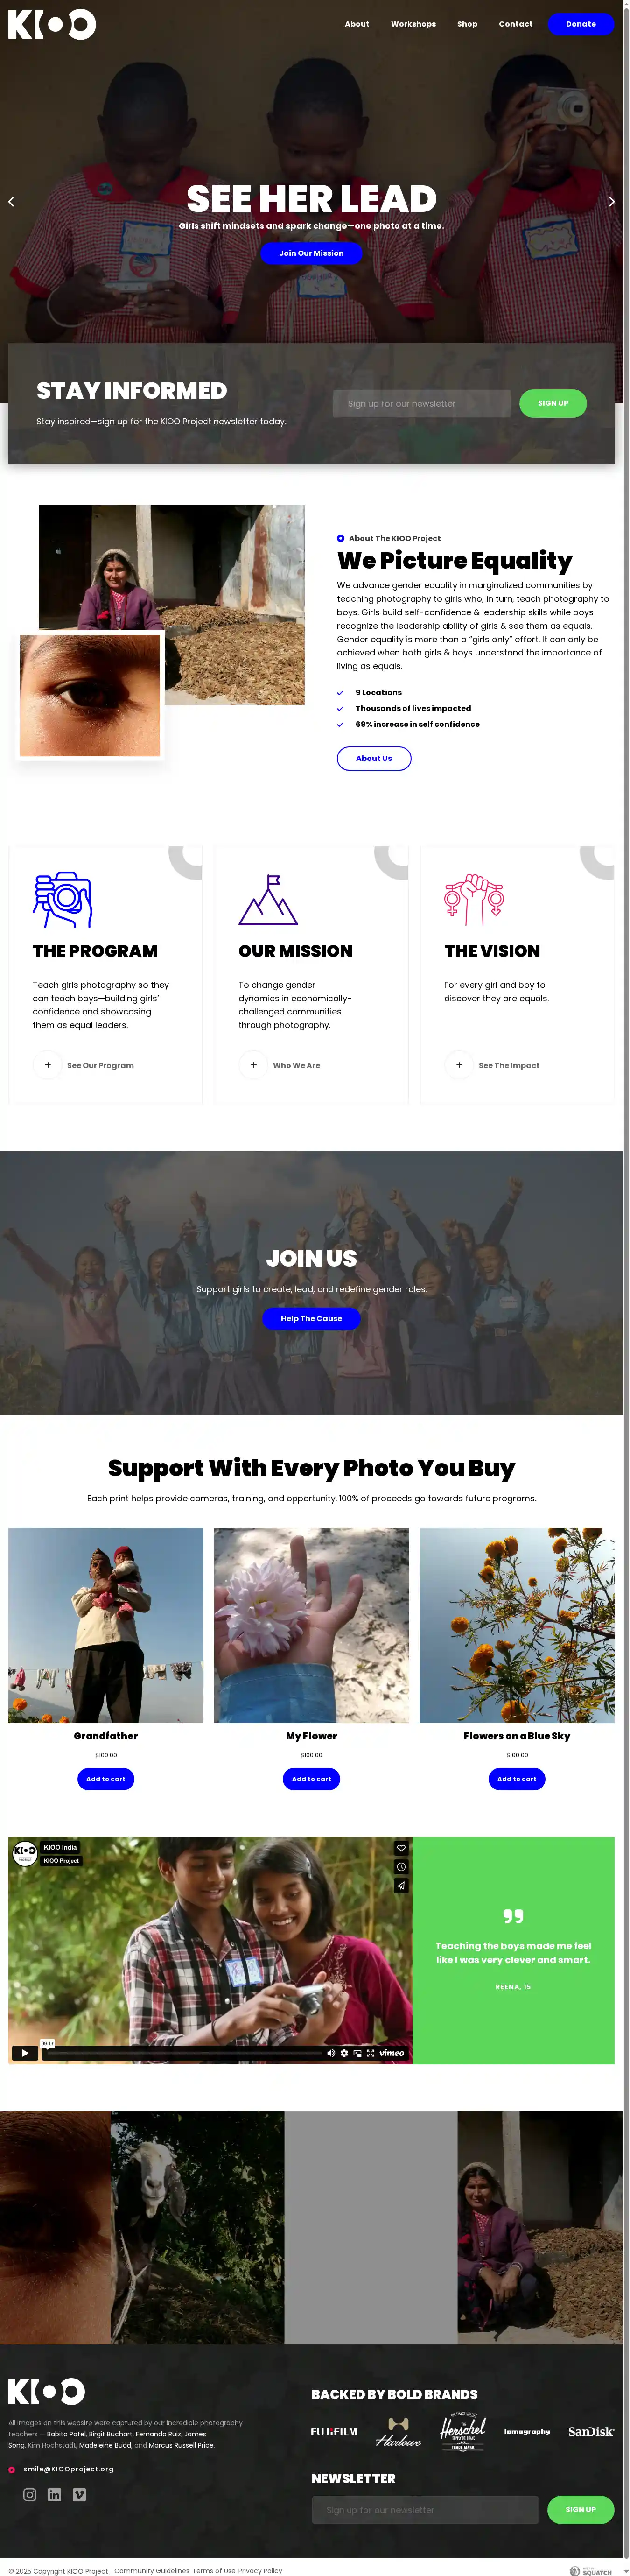Share the KIOO India video
The width and height of the screenshot is (630, 2576).
click(x=401, y=1885)
